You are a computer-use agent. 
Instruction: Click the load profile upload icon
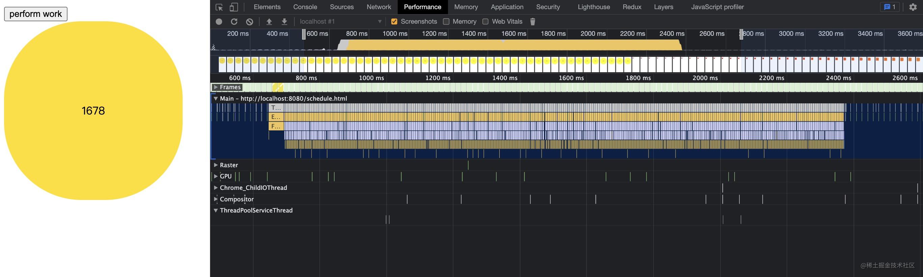pos(269,22)
